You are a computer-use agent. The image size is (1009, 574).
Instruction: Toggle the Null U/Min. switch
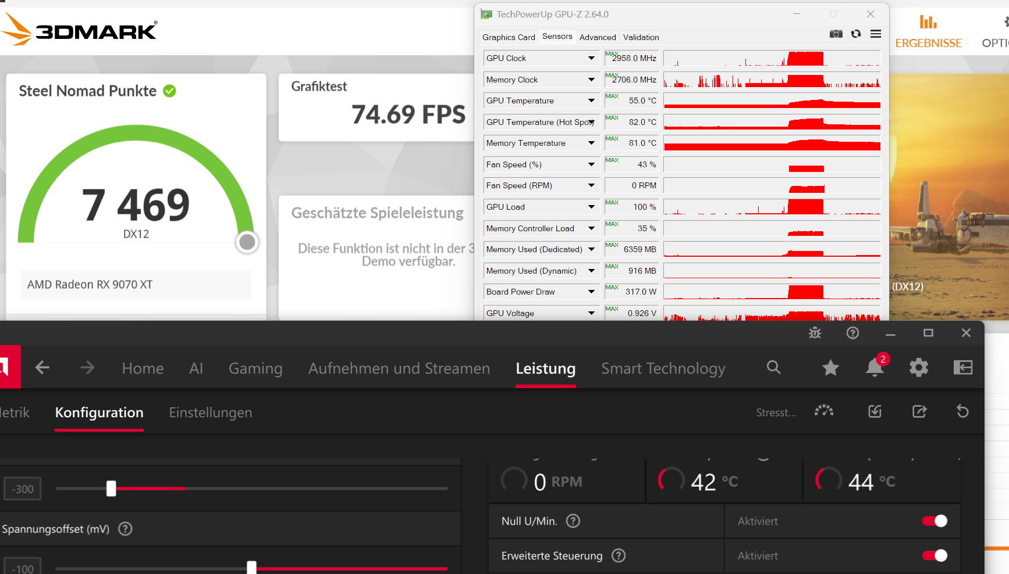coord(935,521)
